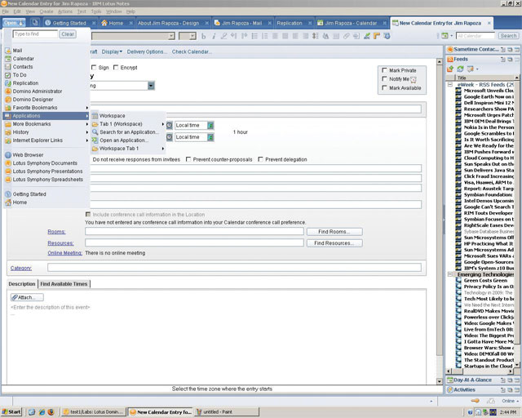The image size is (522, 418).
Task: Click the Category link
Action: (x=21, y=268)
